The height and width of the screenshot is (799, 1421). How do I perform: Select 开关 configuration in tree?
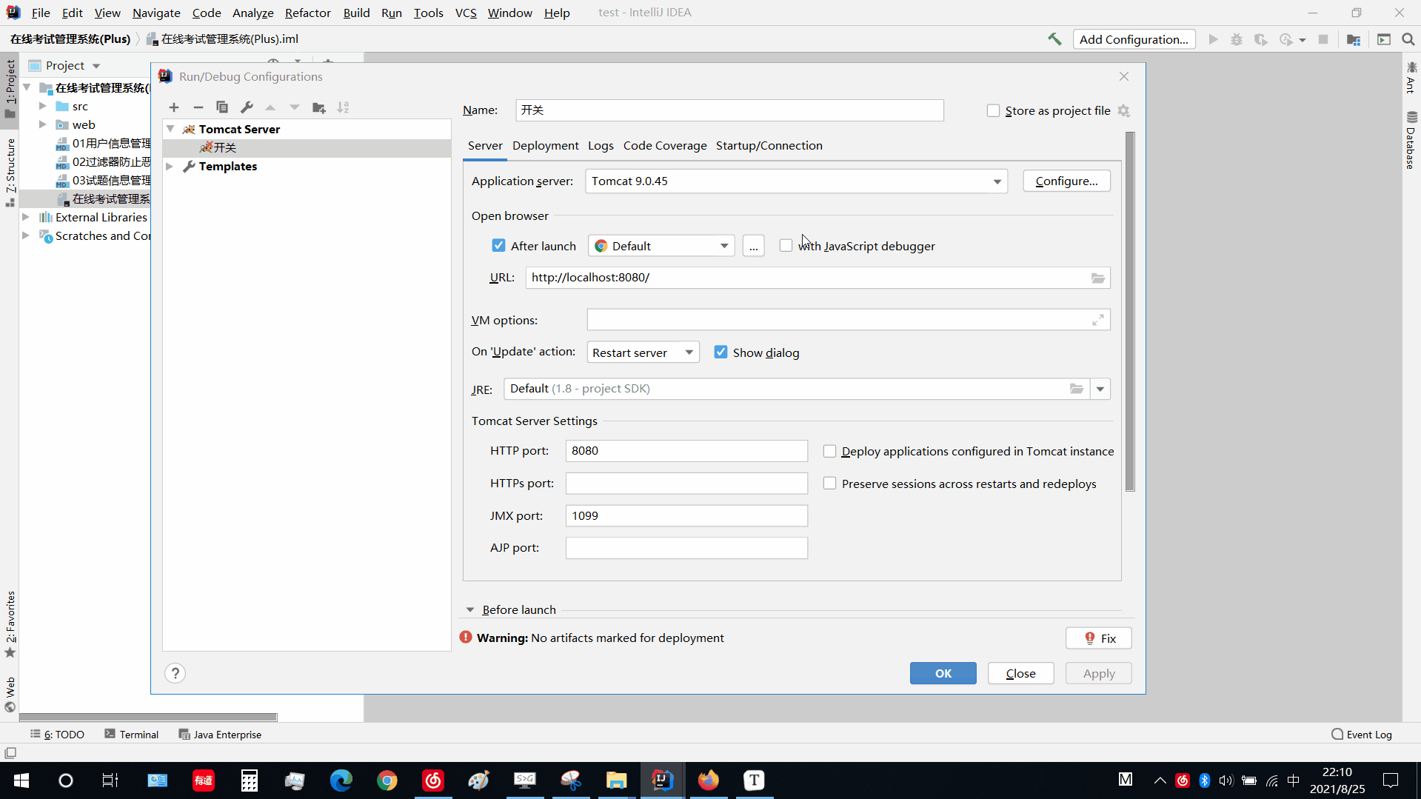(307, 148)
